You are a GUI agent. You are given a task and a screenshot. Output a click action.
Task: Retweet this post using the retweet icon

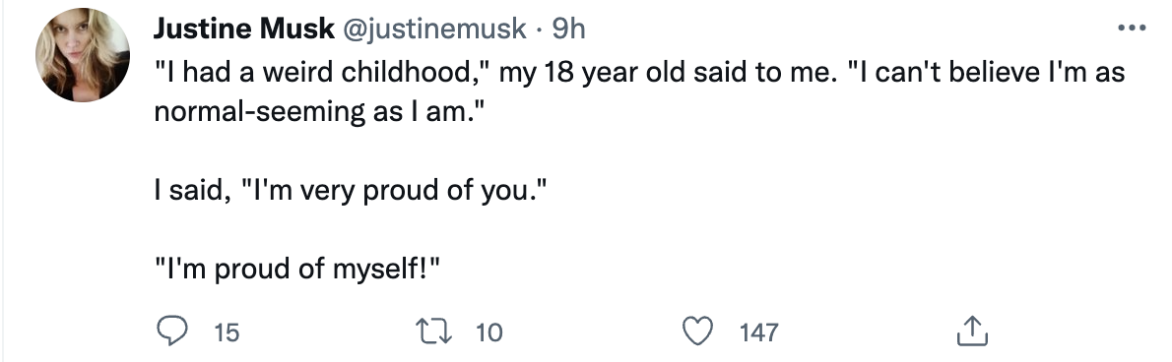435,332
